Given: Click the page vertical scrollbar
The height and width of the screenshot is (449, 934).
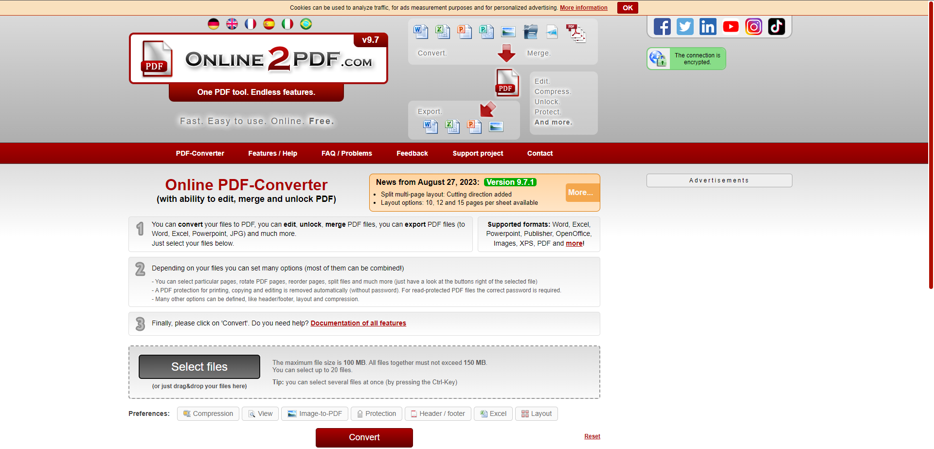Looking at the screenshot, I should pyautogui.click(x=931, y=146).
